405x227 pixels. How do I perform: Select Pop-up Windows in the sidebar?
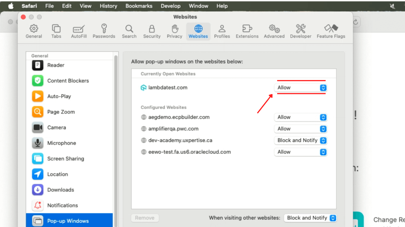(x=69, y=221)
